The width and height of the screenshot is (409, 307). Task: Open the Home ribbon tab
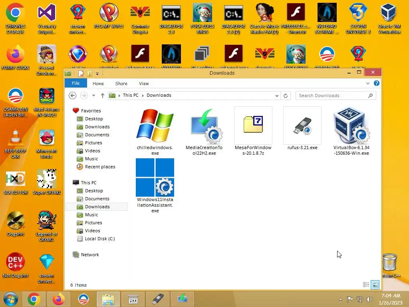pos(98,84)
